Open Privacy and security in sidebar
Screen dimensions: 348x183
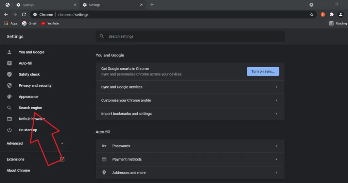click(35, 85)
